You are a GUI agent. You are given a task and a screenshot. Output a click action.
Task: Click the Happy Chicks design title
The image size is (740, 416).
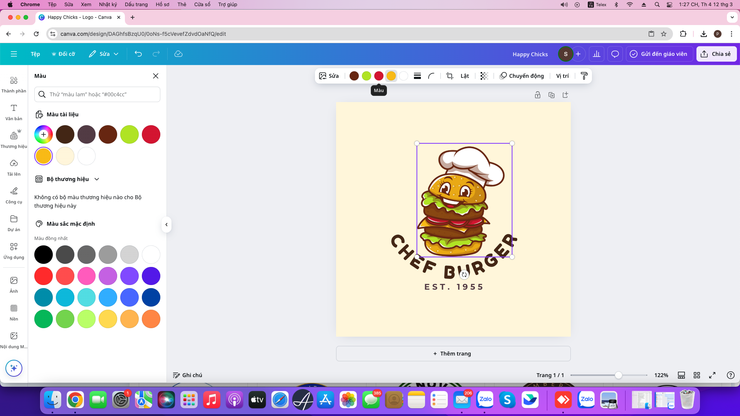[530, 54]
